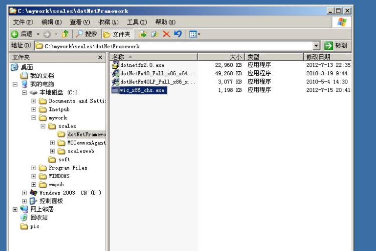The image size is (376, 251).
Task: Click the Move To folder icon
Action: click(143, 34)
